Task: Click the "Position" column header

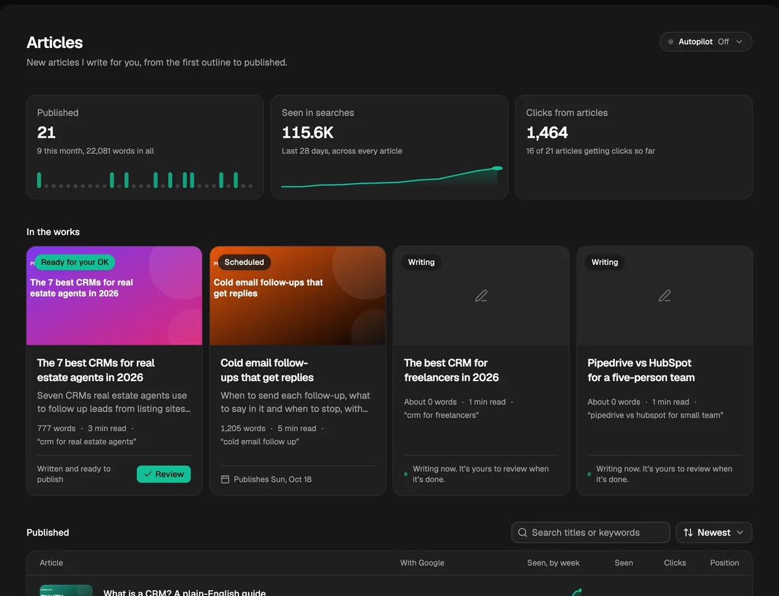Action: pos(724,563)
